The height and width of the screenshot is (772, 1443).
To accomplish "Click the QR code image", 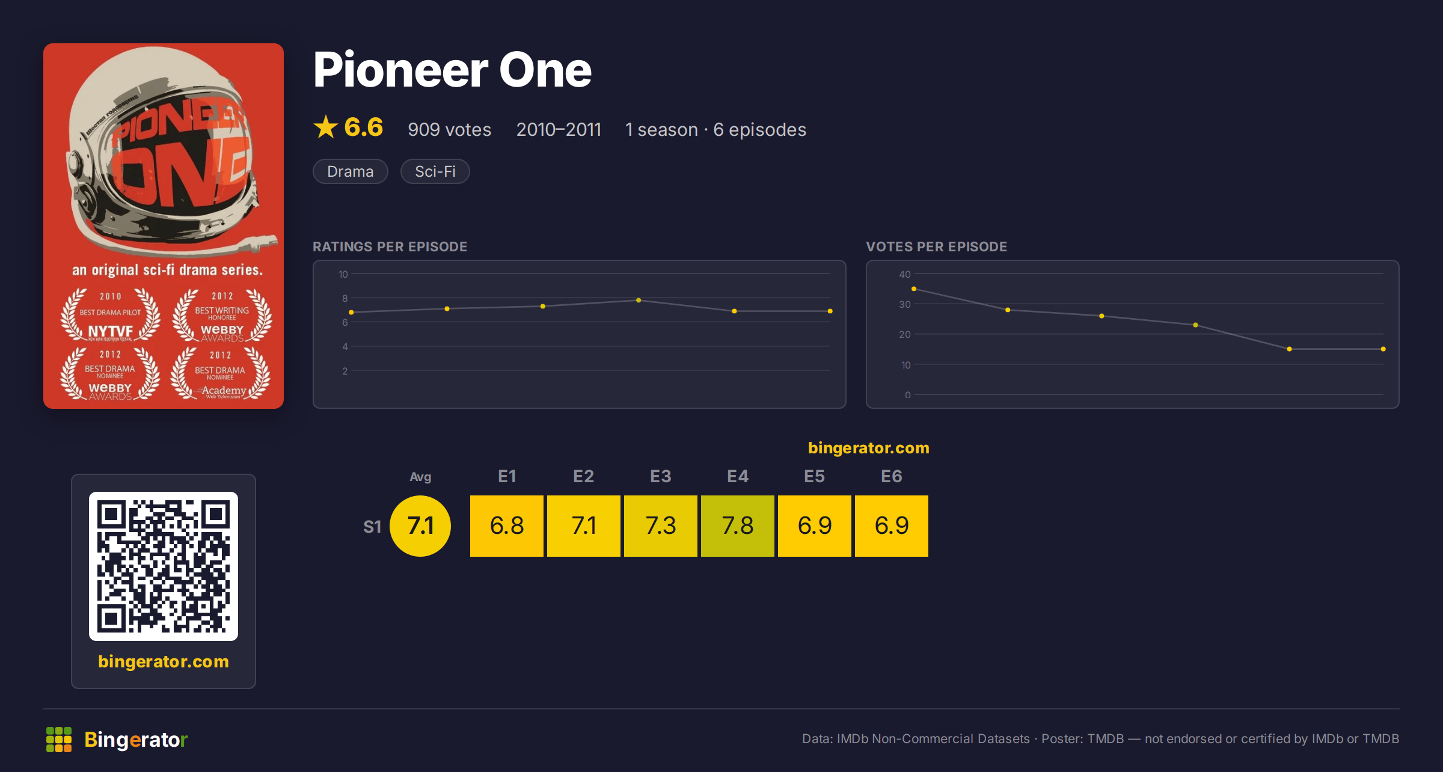I will 164,566.
